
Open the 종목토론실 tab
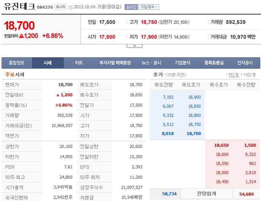[214, 63]
